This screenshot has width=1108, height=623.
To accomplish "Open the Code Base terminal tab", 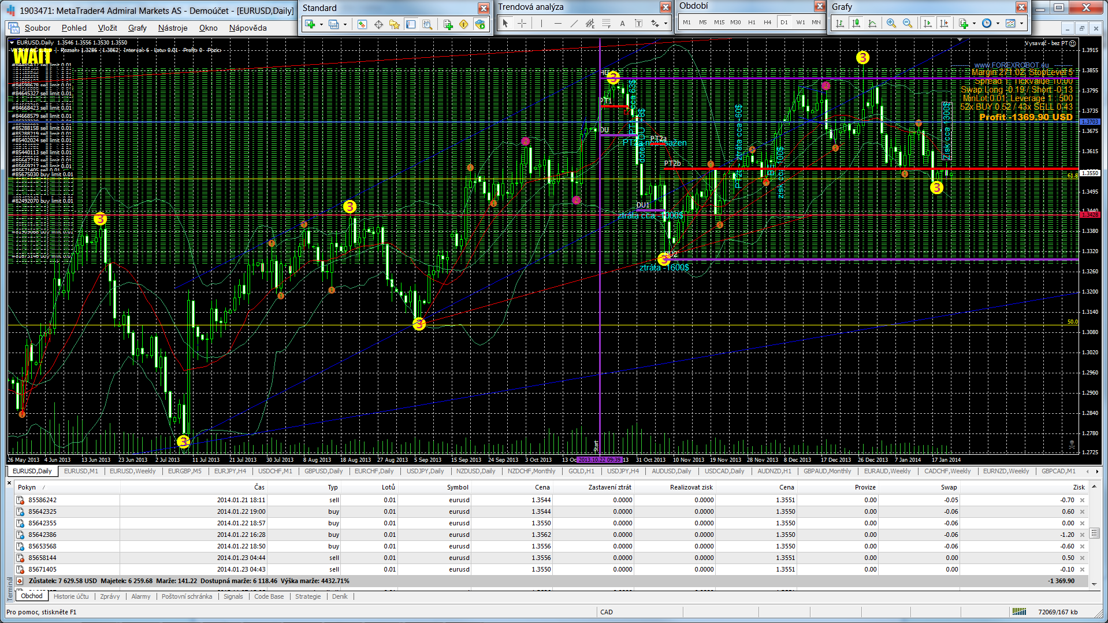I will click(x=269, y=596).
